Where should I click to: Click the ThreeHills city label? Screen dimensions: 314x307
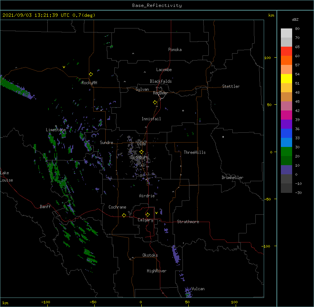pyautogui.click(x=195, y=152)
